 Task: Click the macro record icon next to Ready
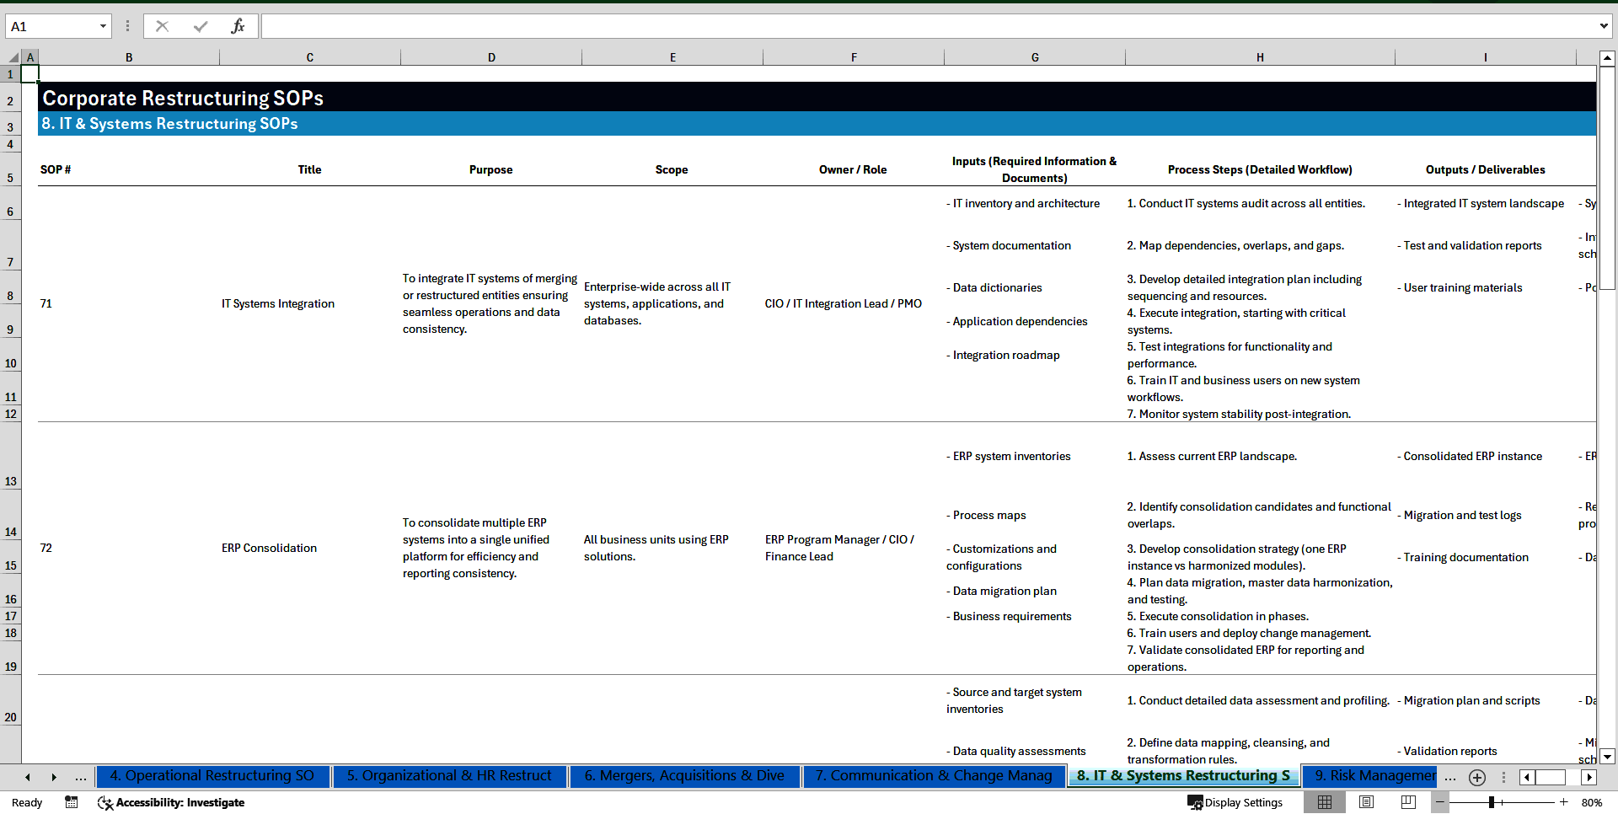(x=72, y=802)
